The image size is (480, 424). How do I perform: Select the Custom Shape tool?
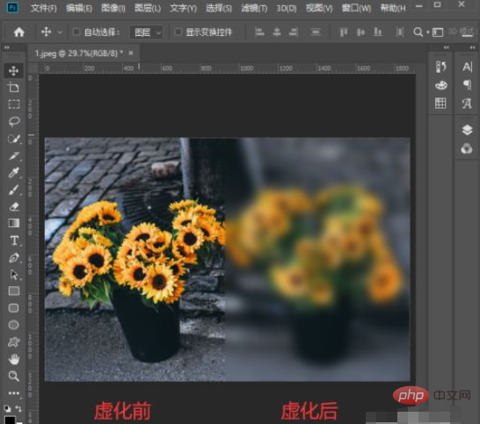pyautogui.click(x=13, y=341)
